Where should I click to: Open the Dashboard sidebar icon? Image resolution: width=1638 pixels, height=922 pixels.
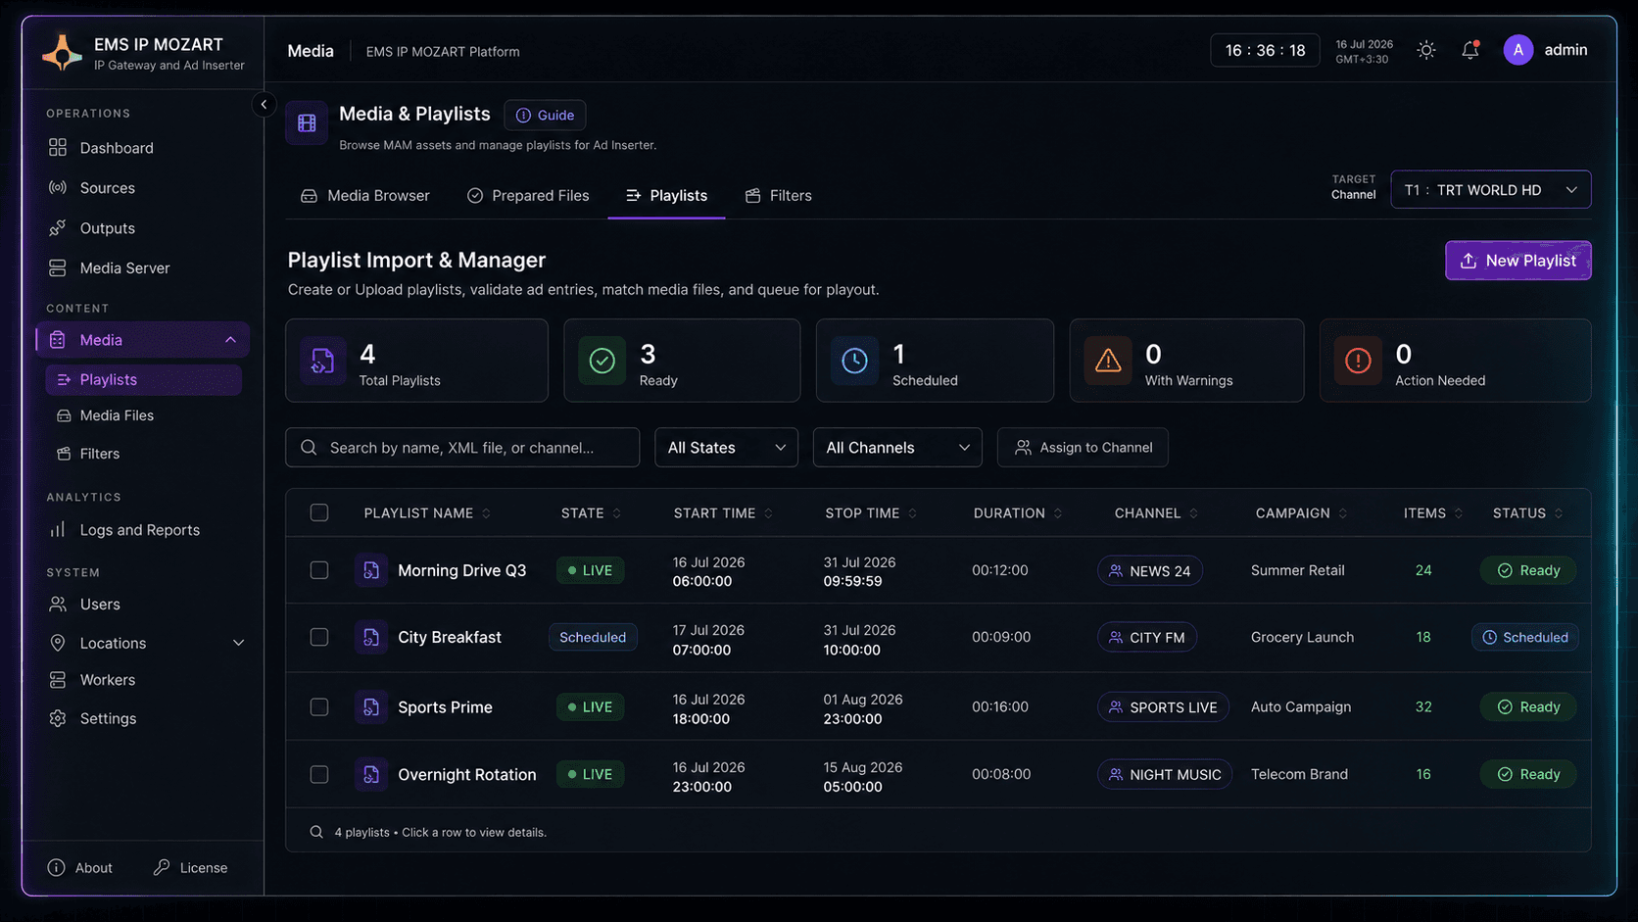(58, 147)
